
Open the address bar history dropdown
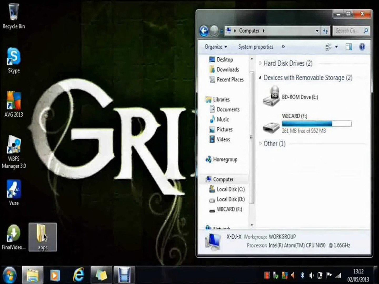pyautogui.click(x=317, y=31)
